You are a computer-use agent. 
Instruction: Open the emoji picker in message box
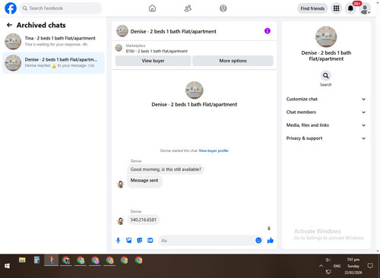(x=258, y=240)
